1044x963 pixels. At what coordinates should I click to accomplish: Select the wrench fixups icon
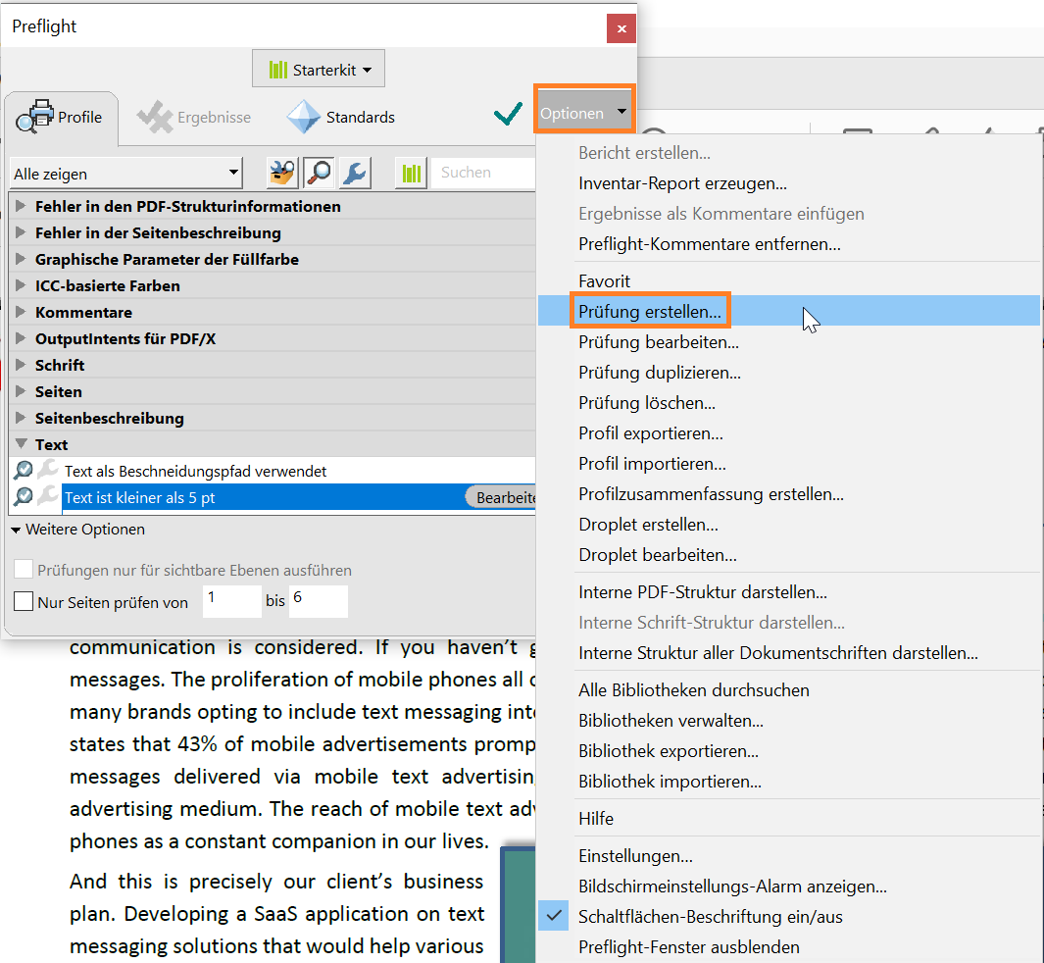[x=354, y=173]
